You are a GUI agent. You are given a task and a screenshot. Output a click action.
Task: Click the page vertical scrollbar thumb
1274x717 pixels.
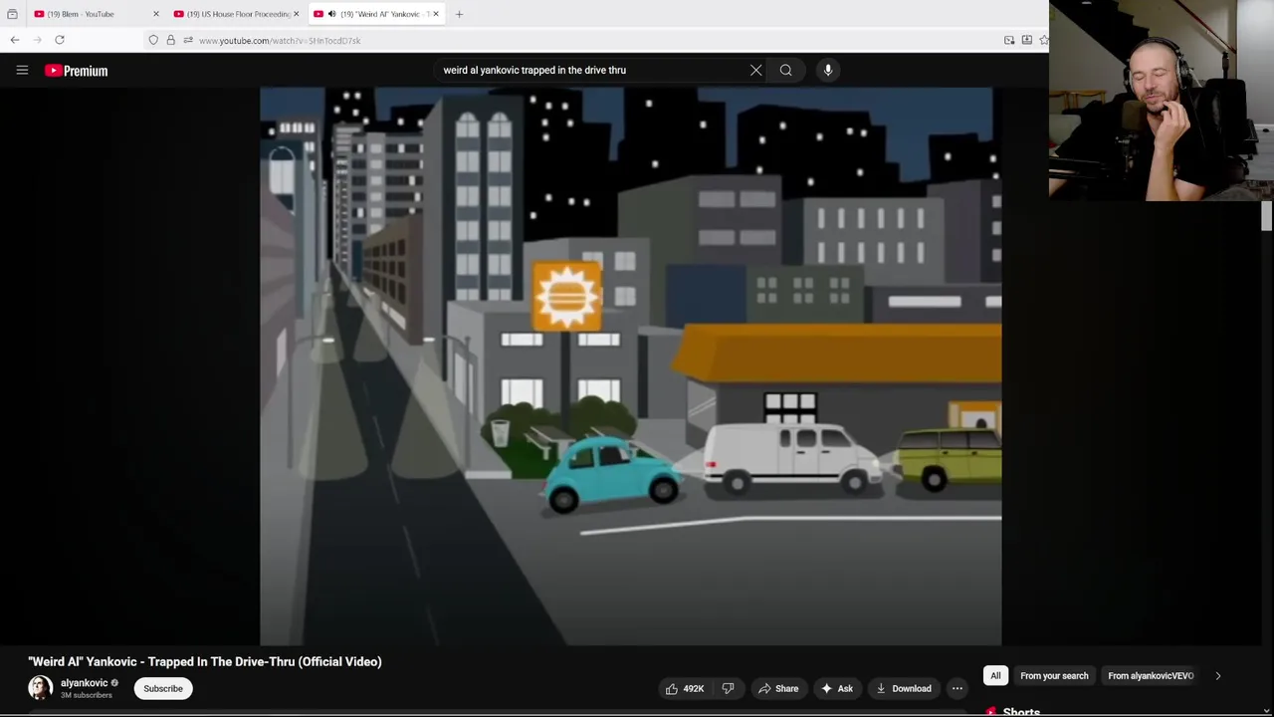click(1266, 216)
